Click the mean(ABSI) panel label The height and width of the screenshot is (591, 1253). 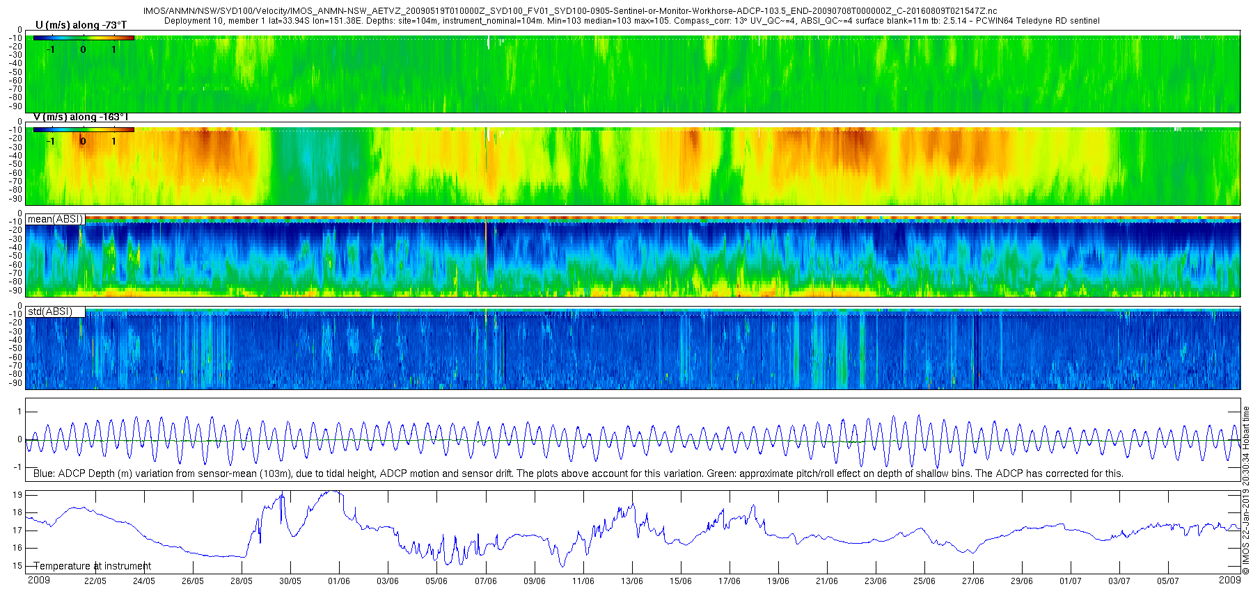56,219
